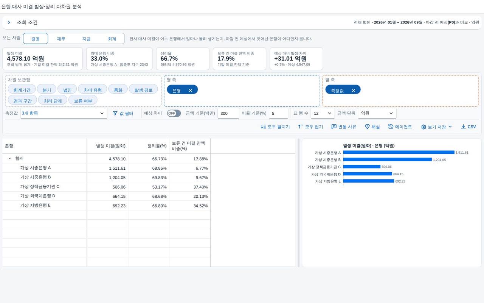
Task: Pick the 처리 단계 dimension chip
Action: coord(53,101)
